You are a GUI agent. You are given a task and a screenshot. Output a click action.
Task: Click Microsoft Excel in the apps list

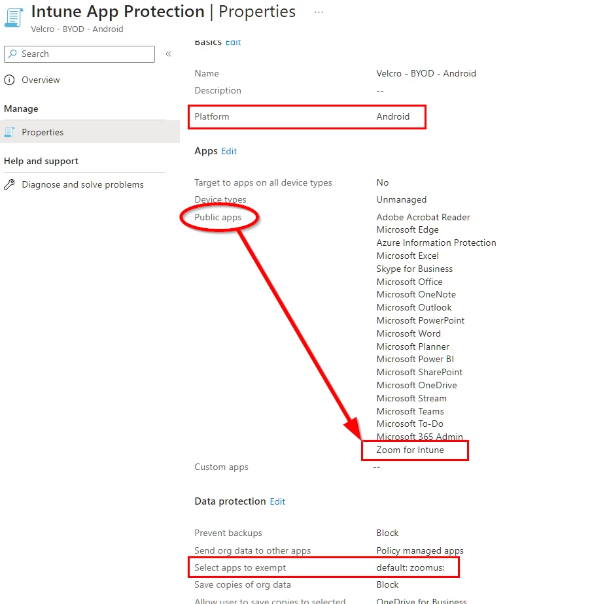(x=408, y=256)
